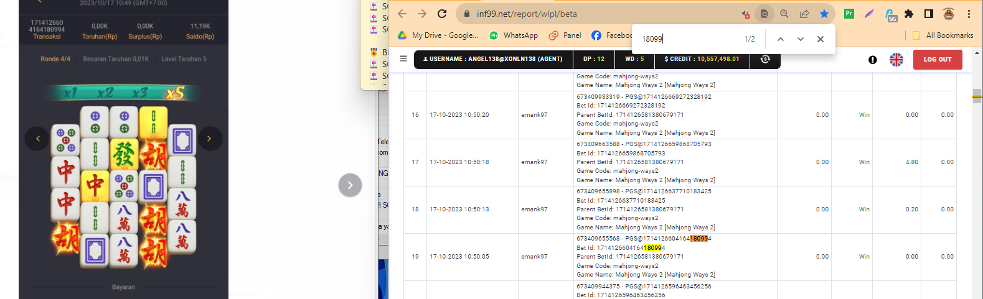Click Besaran Taruhan 0,01K label

pyautogui.click(x=116, y=59)
